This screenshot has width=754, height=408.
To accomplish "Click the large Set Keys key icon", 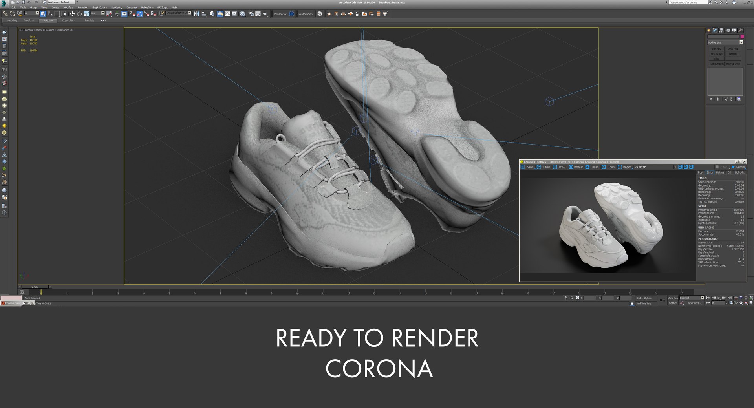I will coord(662,300).
